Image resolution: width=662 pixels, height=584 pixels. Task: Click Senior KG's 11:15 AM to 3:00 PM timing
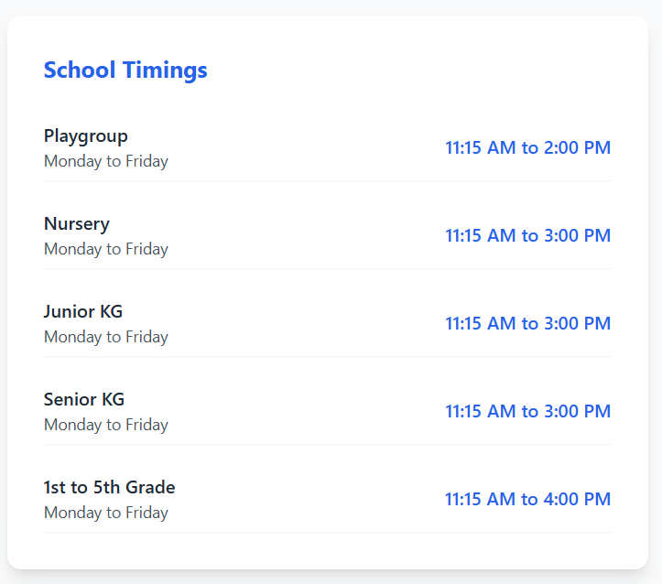(x=527, y=411)
